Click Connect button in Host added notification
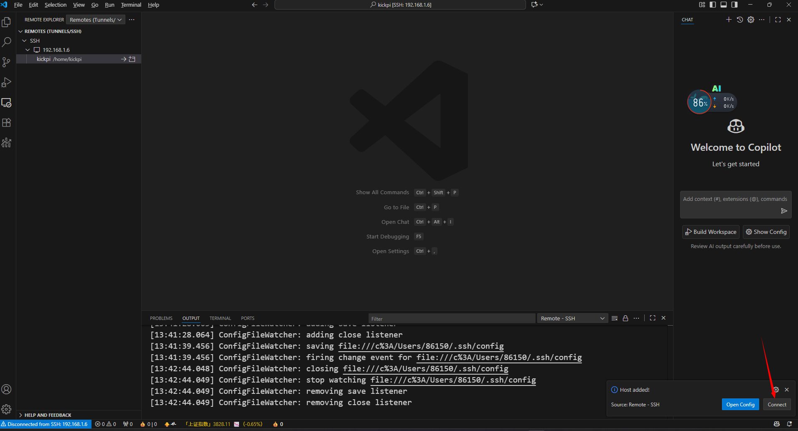 [777, 404]
